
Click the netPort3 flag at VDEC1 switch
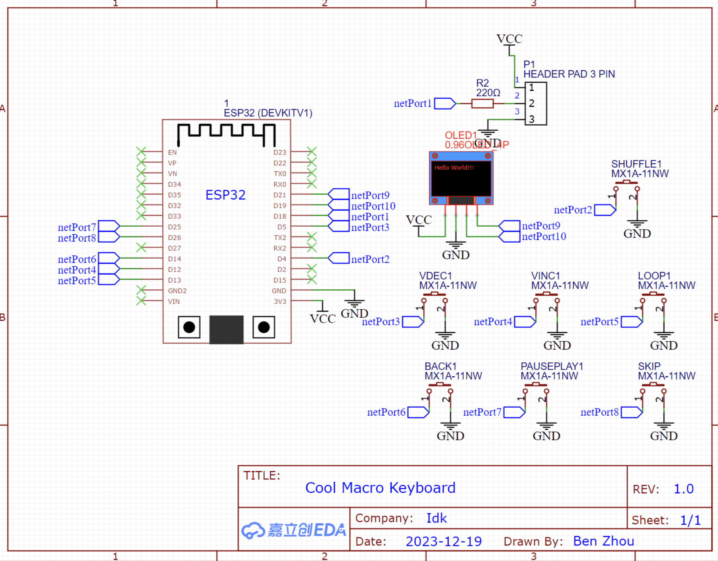413,322
